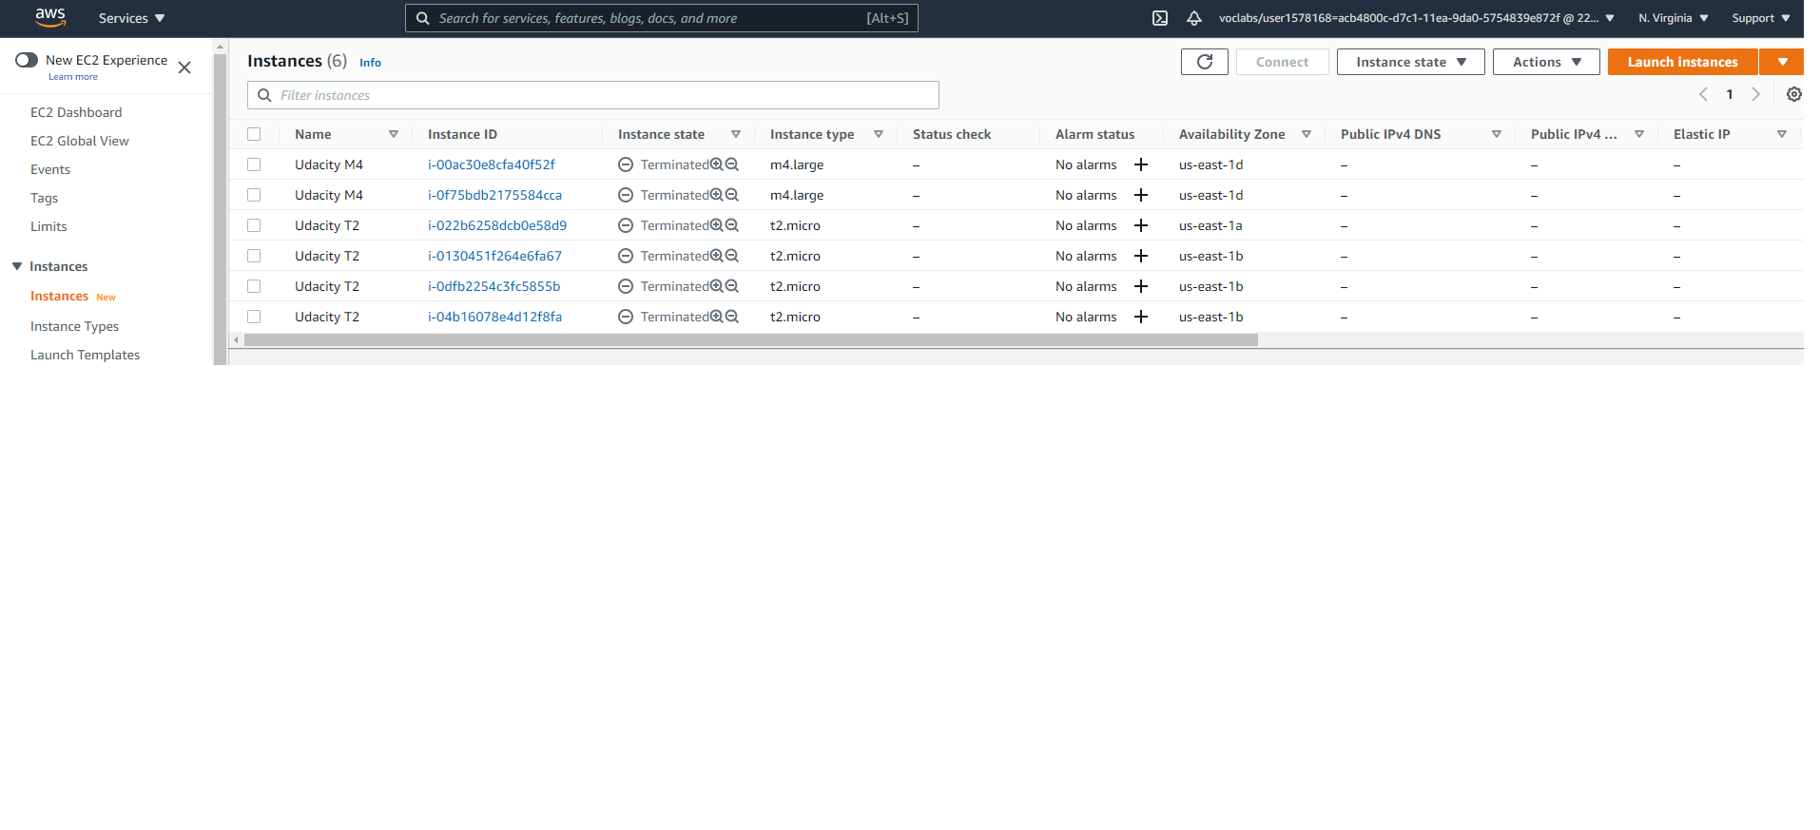Add alarm for instance i-0dfb2254c3fc5855b
Image resolution: width=1820 pixels, height=830 pixels.
point(1141,286)
